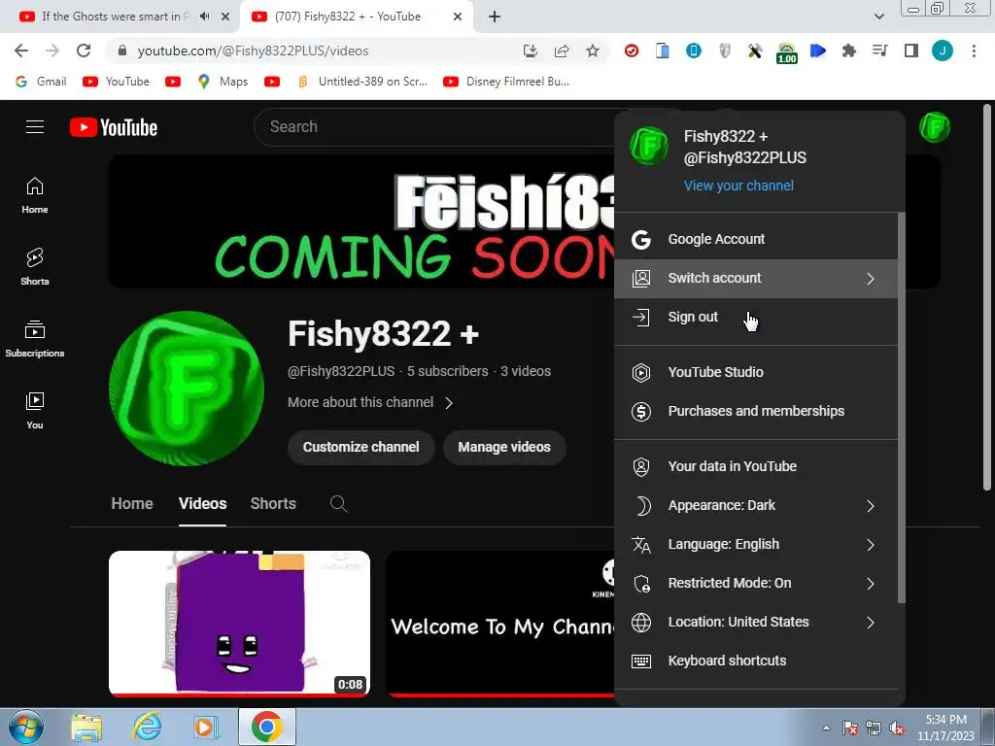
Task: Click View your channel link
Action: [x=738, y=186]
